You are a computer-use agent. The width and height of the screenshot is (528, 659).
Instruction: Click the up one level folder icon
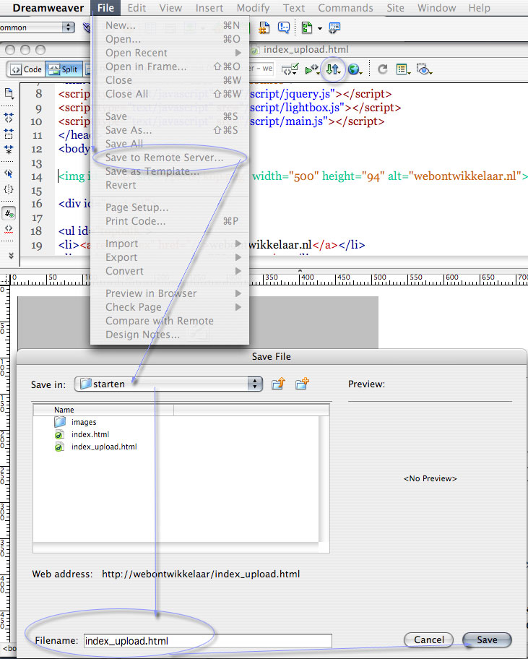coord(278,383)
